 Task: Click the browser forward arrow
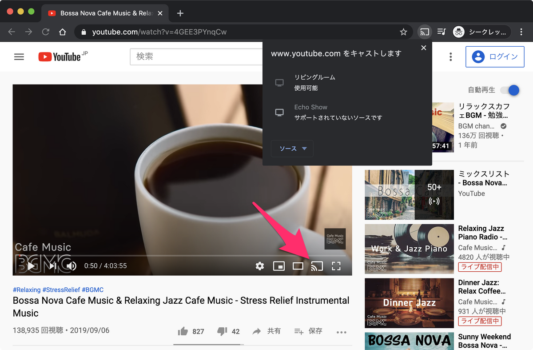pos(29,32)
